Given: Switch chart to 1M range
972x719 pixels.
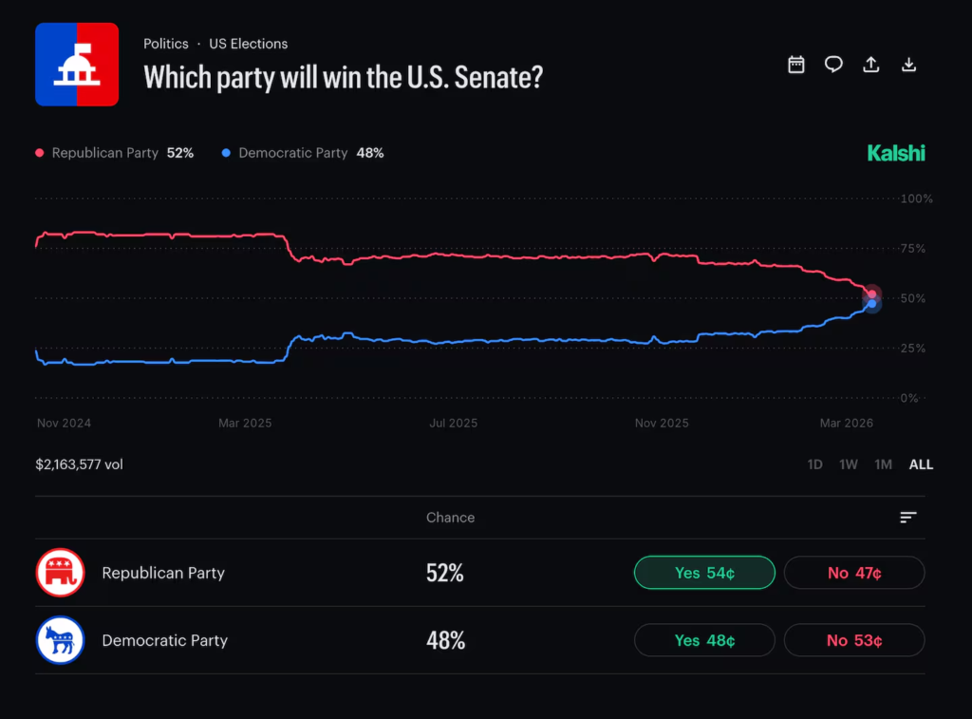Looking at the screenshot, I should 883,464.
